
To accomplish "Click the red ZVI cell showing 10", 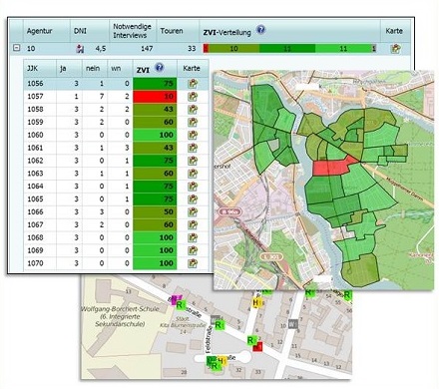I will tap(155, 97).
